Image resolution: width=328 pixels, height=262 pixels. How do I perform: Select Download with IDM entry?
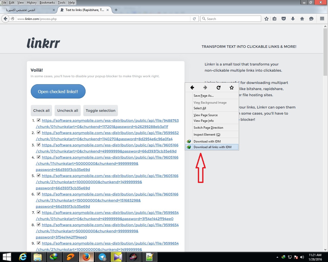212,141
